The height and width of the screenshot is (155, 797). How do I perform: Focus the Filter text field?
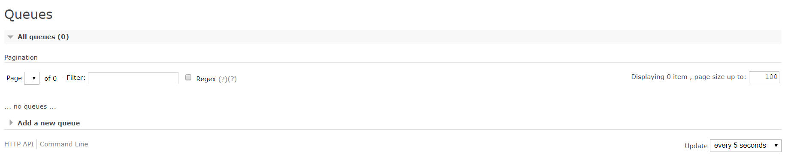coord(133,78)
